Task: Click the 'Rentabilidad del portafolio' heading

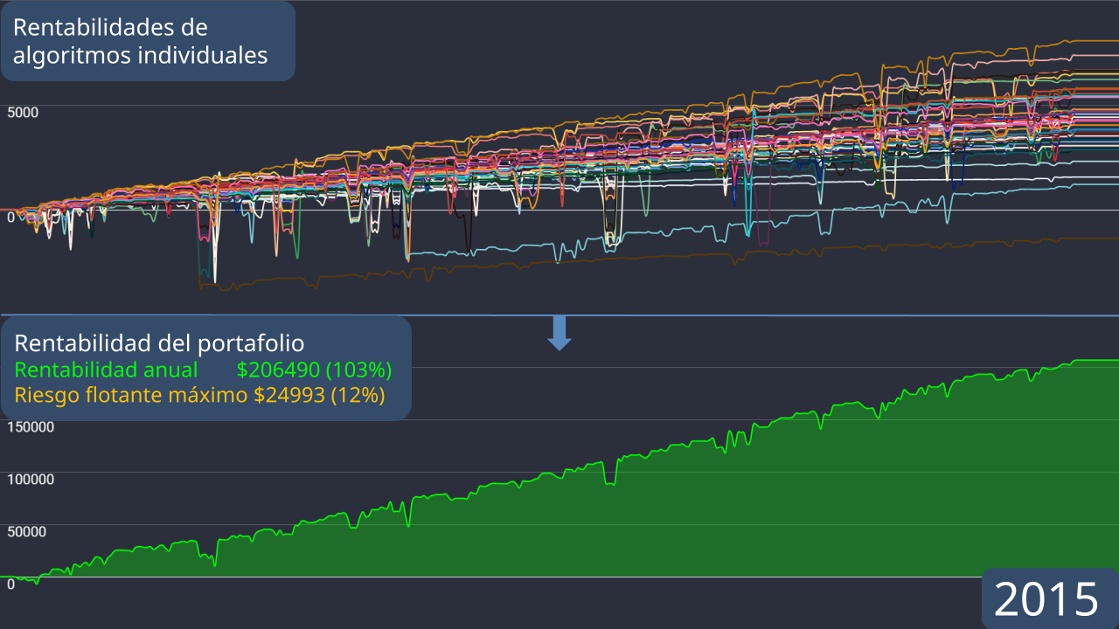Action: pyautogui.click(x=159, y=342)
